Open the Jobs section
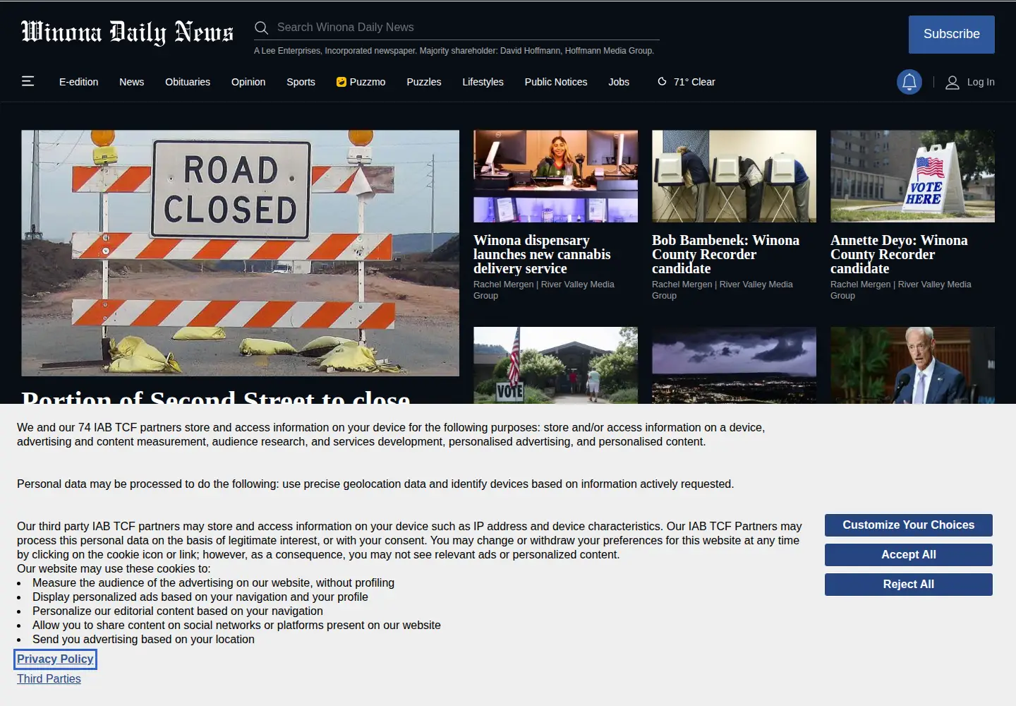 (x=619, y=82)
